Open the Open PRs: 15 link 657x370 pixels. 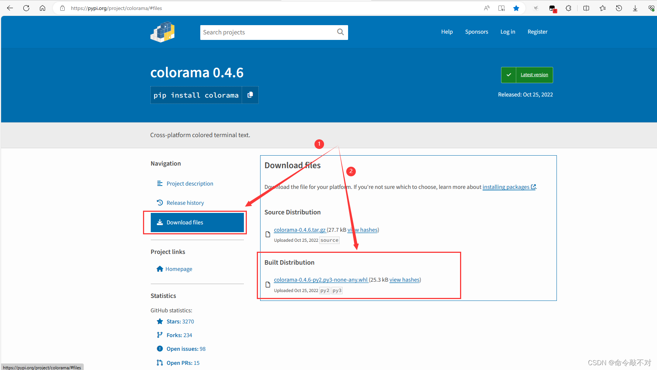coord(183,363)
